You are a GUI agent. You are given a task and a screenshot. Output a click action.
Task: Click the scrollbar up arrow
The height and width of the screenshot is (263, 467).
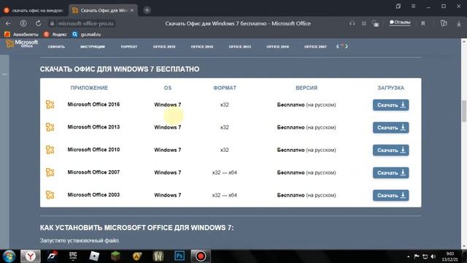464,41
